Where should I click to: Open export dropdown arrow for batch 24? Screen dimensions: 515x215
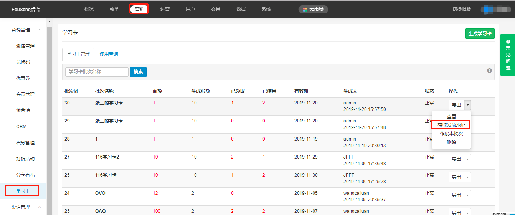coord(467,195)
